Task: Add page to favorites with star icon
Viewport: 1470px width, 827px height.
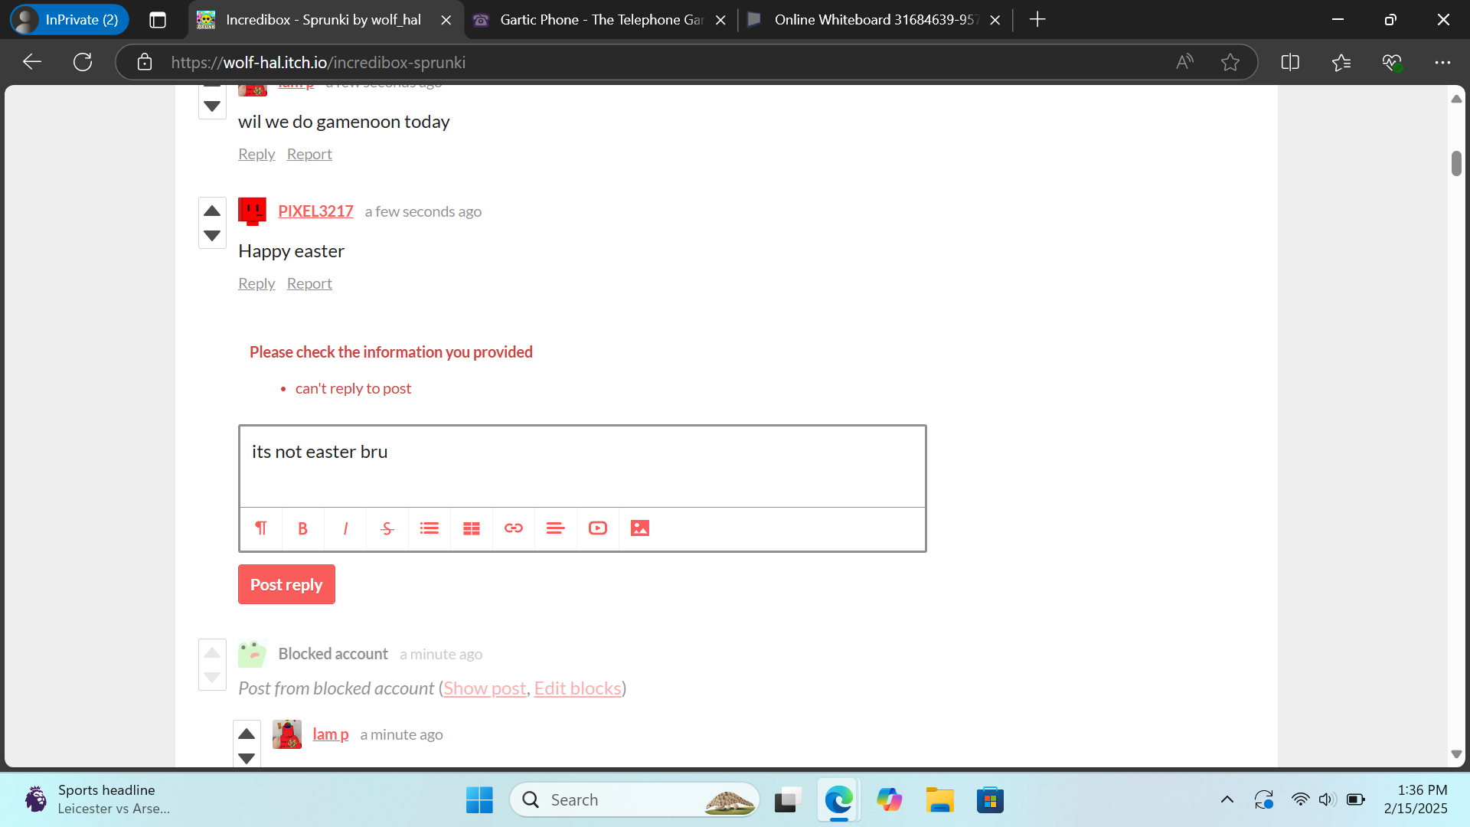Action: click(x=1230, y=62)
